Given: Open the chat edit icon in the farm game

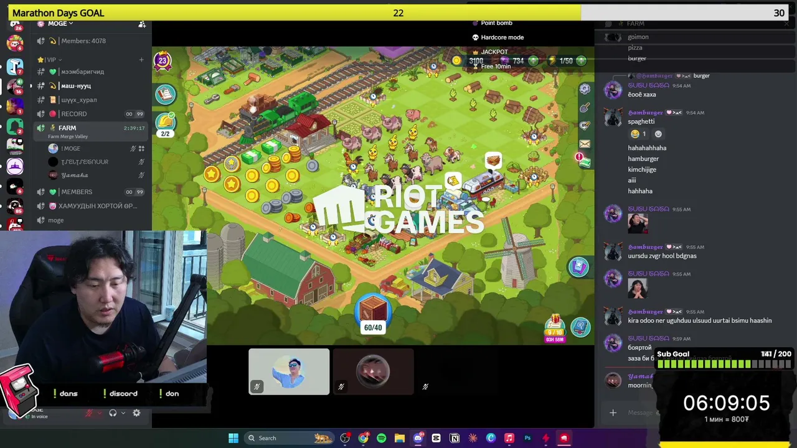Looking at the screenshot, I should [x=585, y=126].
